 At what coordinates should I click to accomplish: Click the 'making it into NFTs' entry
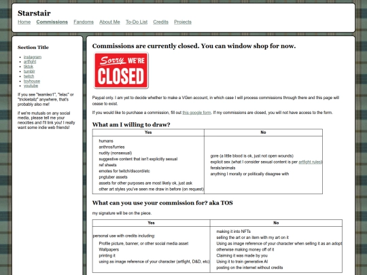(234, 232)
